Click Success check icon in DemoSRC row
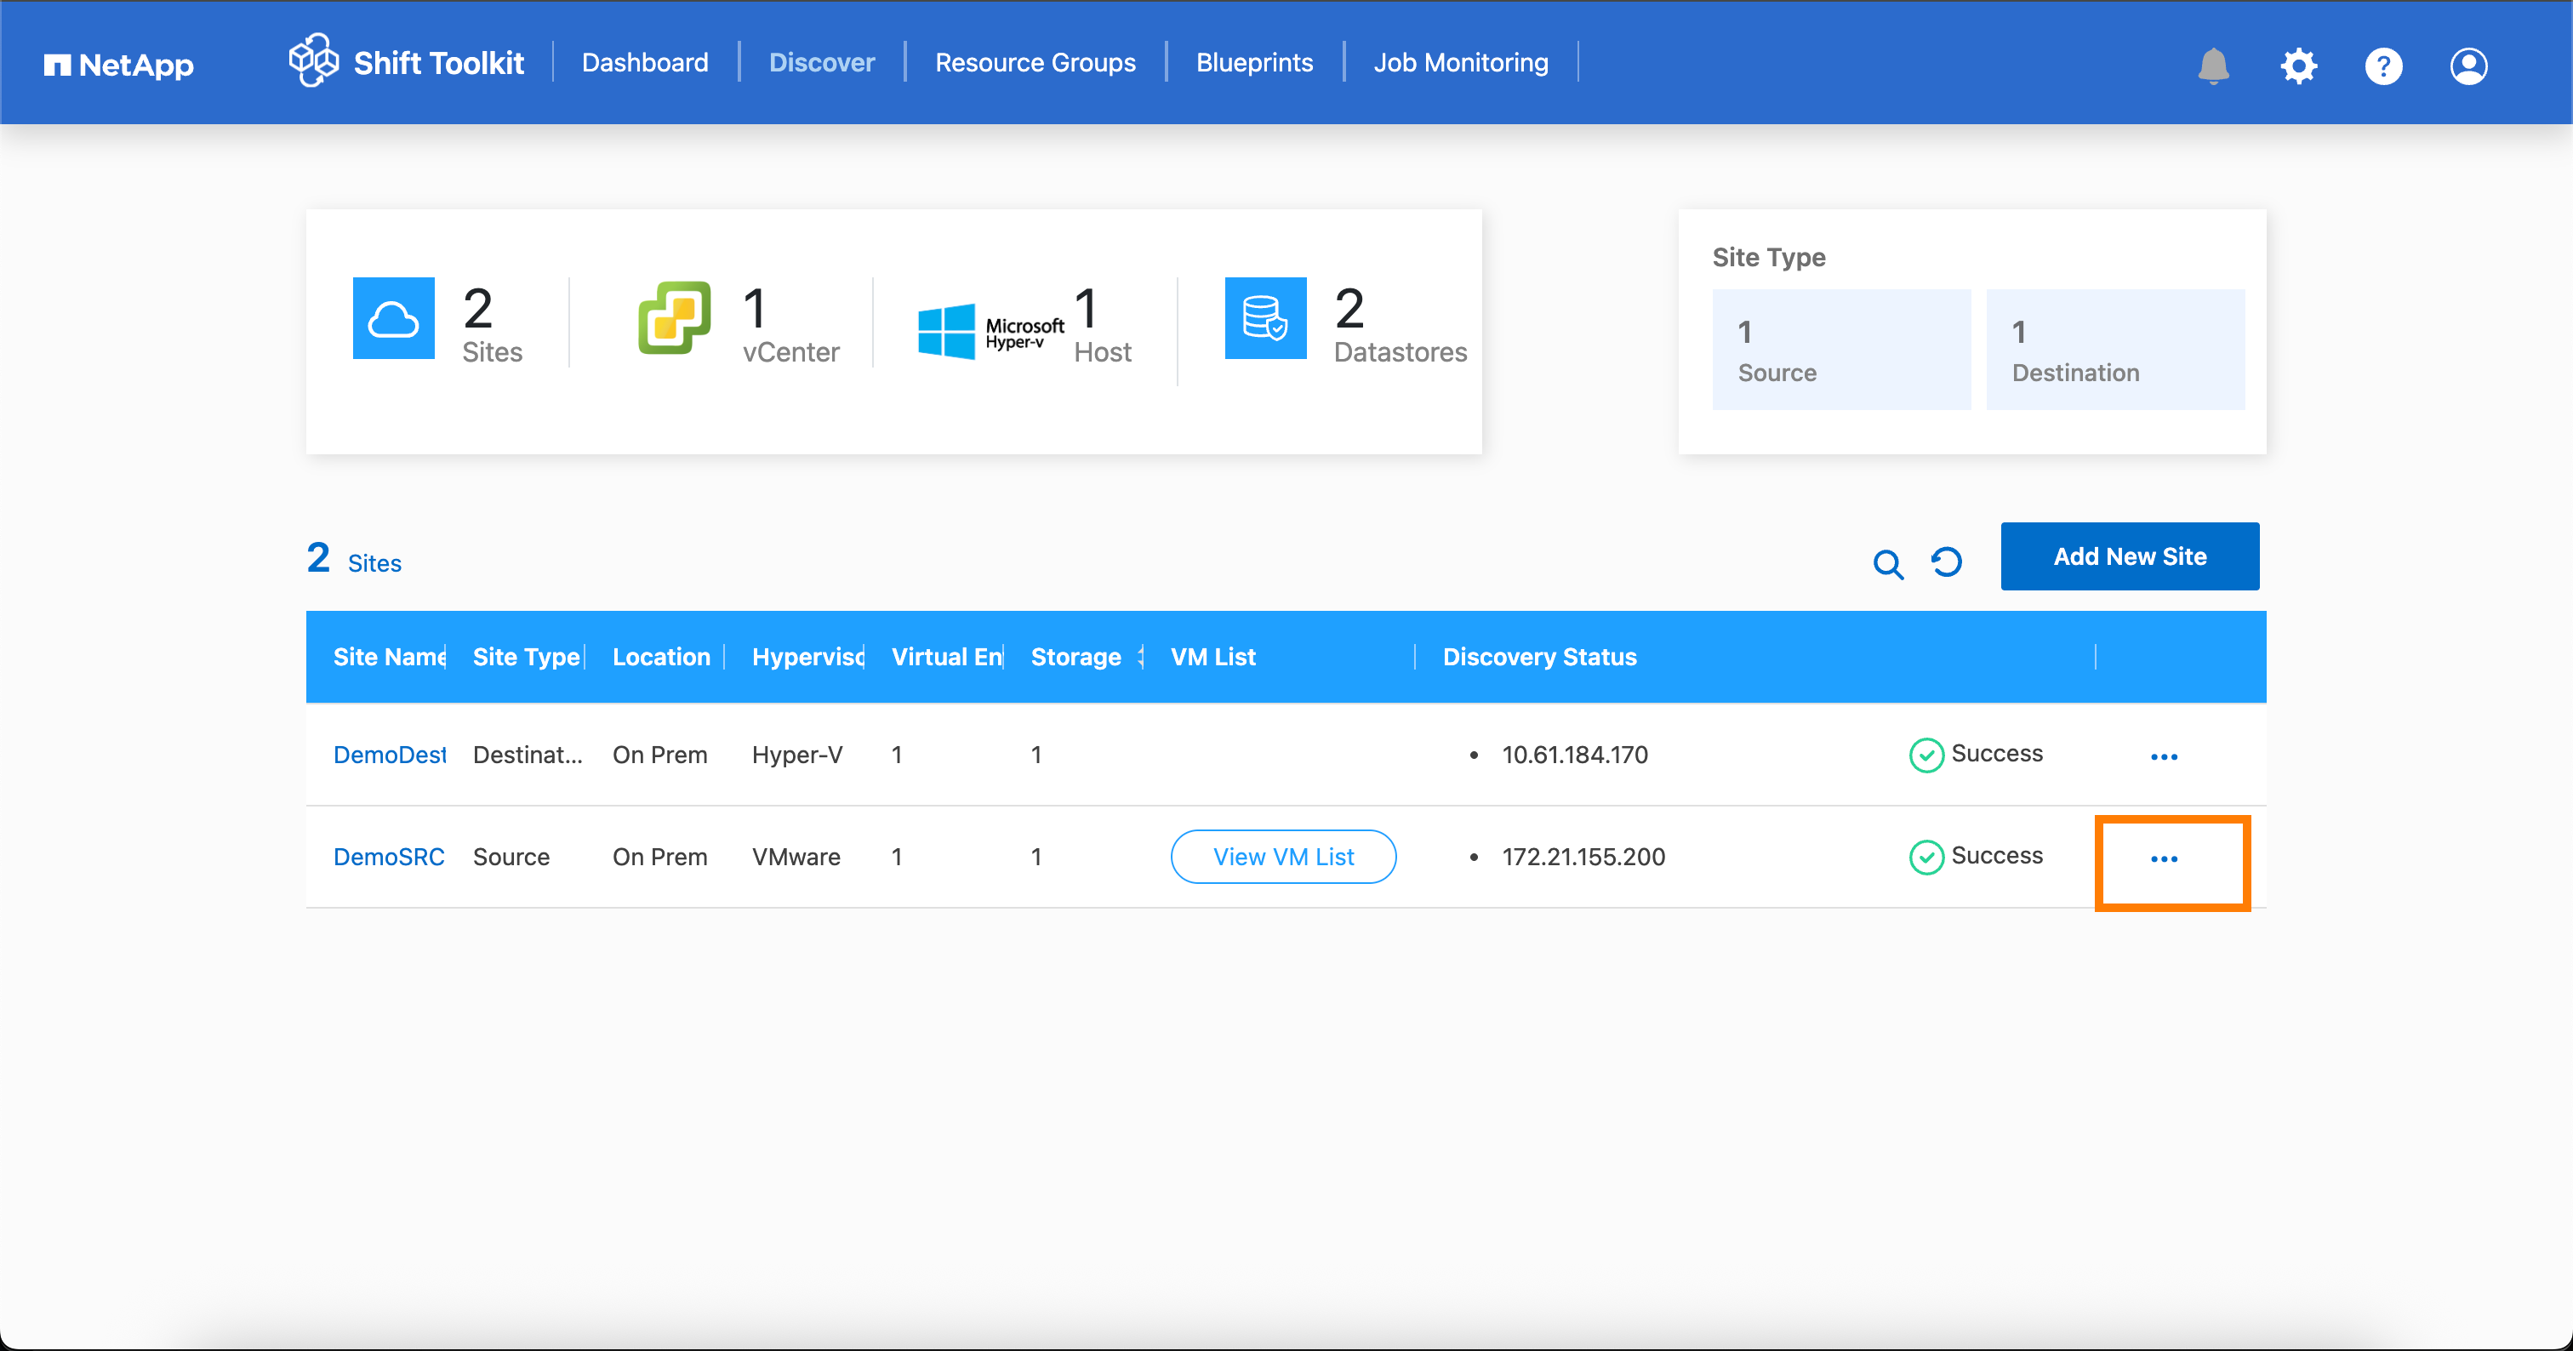This screenshot has height=1351, width=2573. (1925, 858)
